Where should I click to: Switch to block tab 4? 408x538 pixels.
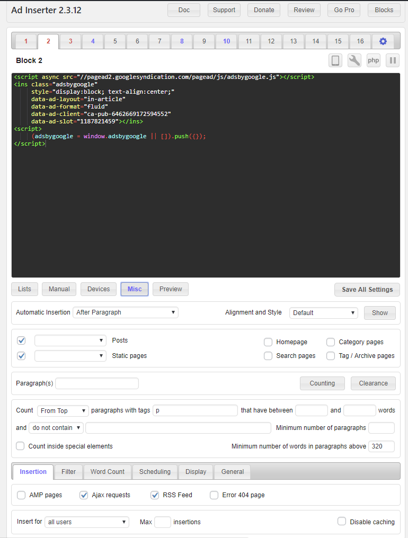(93, 41)
